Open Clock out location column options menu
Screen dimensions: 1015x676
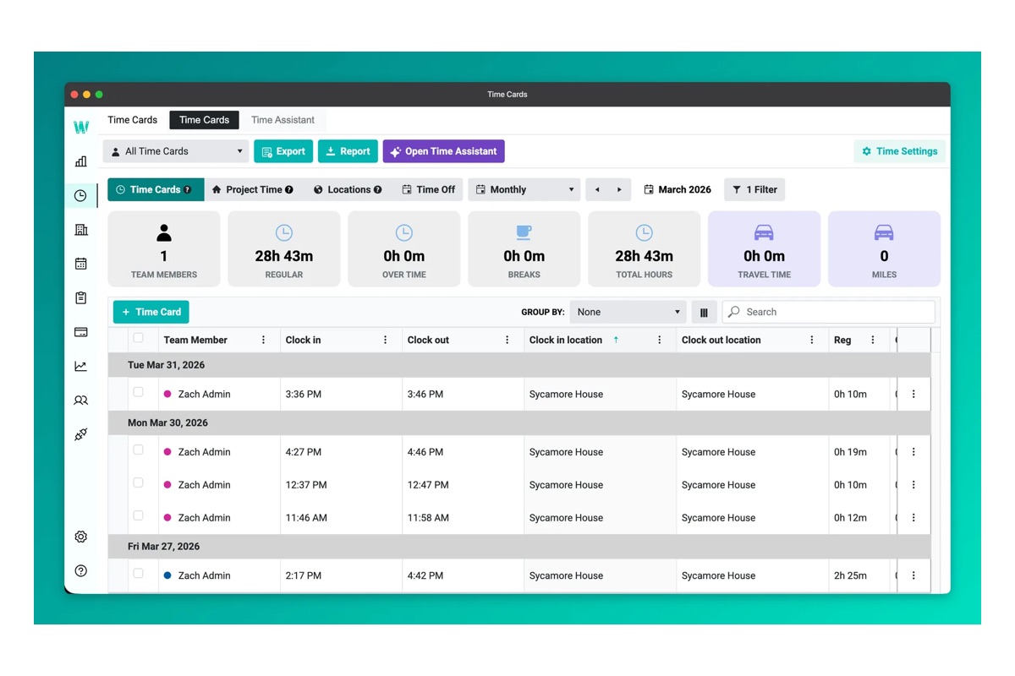812,340
